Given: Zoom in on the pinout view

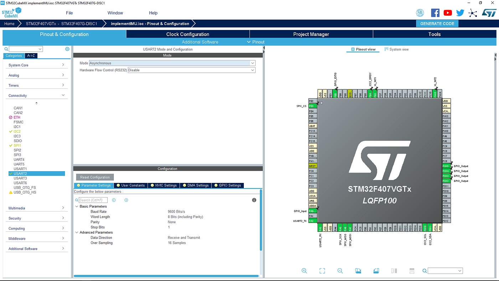Looking at the screenshot, I should [304, 271].
